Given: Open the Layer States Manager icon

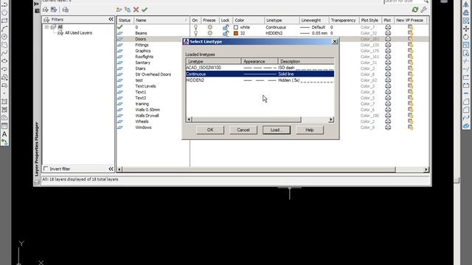Looking at the screenshot, I should pos(66,10).
